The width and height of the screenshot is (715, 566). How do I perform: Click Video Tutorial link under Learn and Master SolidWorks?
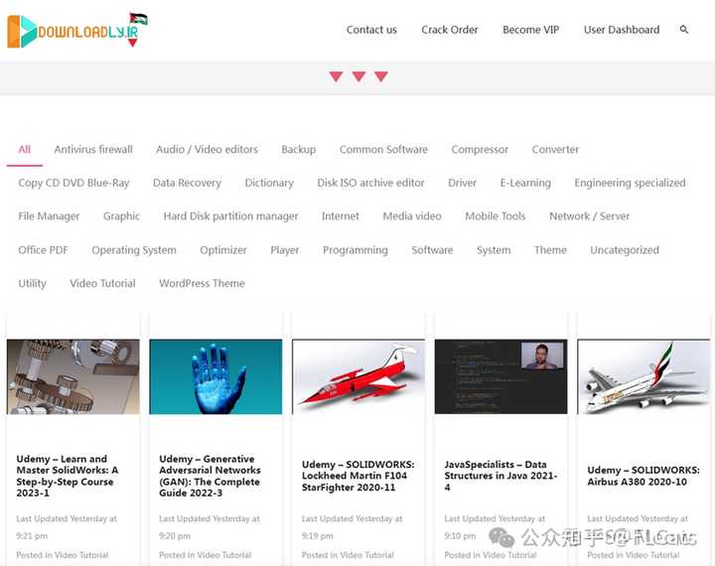[x=81, y=555]
